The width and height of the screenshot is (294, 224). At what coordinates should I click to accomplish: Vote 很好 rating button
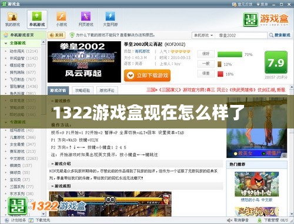[x=206, y=54]
